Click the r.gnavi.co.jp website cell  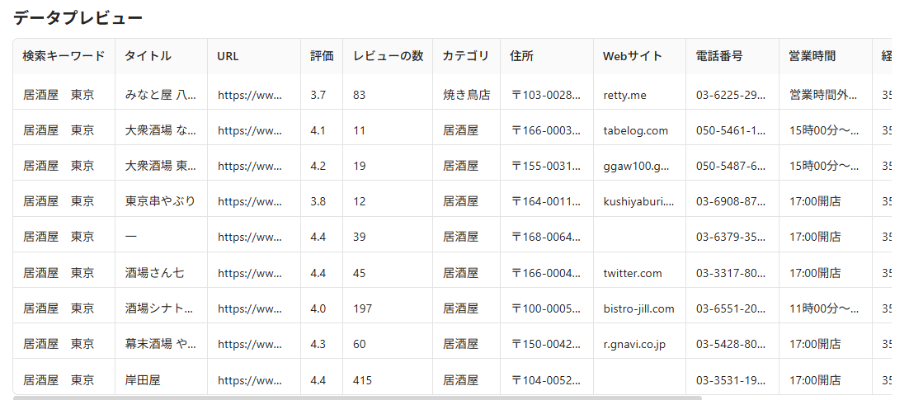coord(634,344)
